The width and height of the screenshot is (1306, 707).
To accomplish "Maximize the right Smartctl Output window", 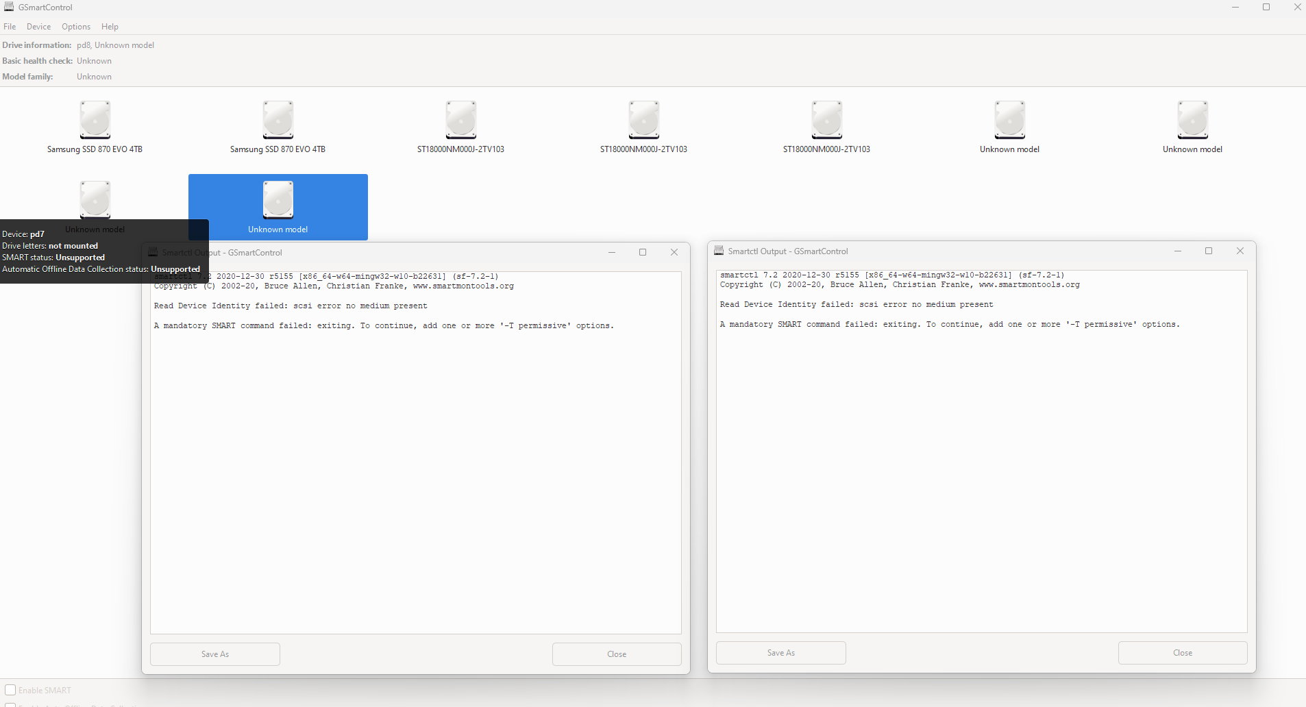I will tap(1209, 251).
